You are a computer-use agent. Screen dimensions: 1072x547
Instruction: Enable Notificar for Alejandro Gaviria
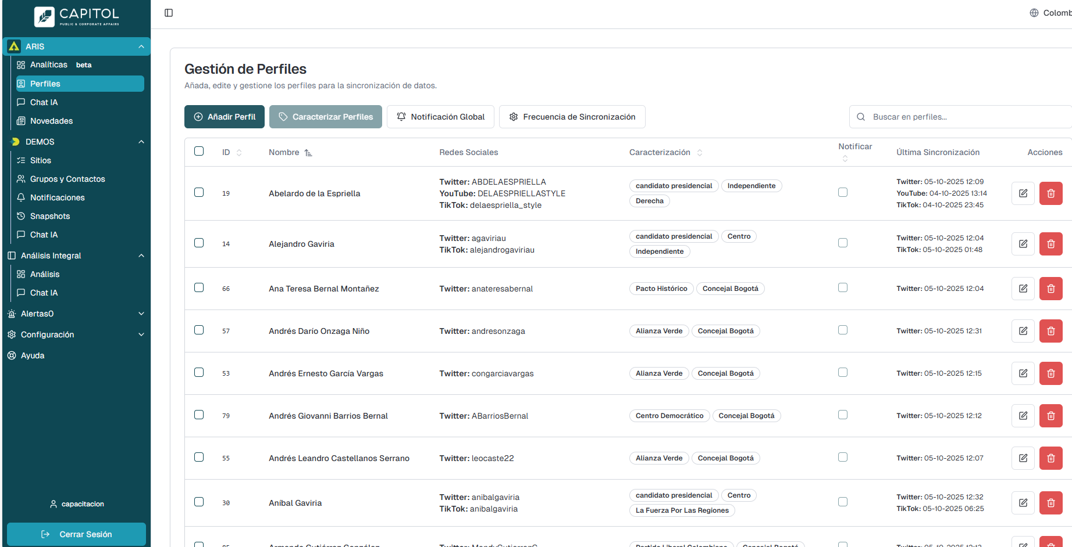point(842,243)
